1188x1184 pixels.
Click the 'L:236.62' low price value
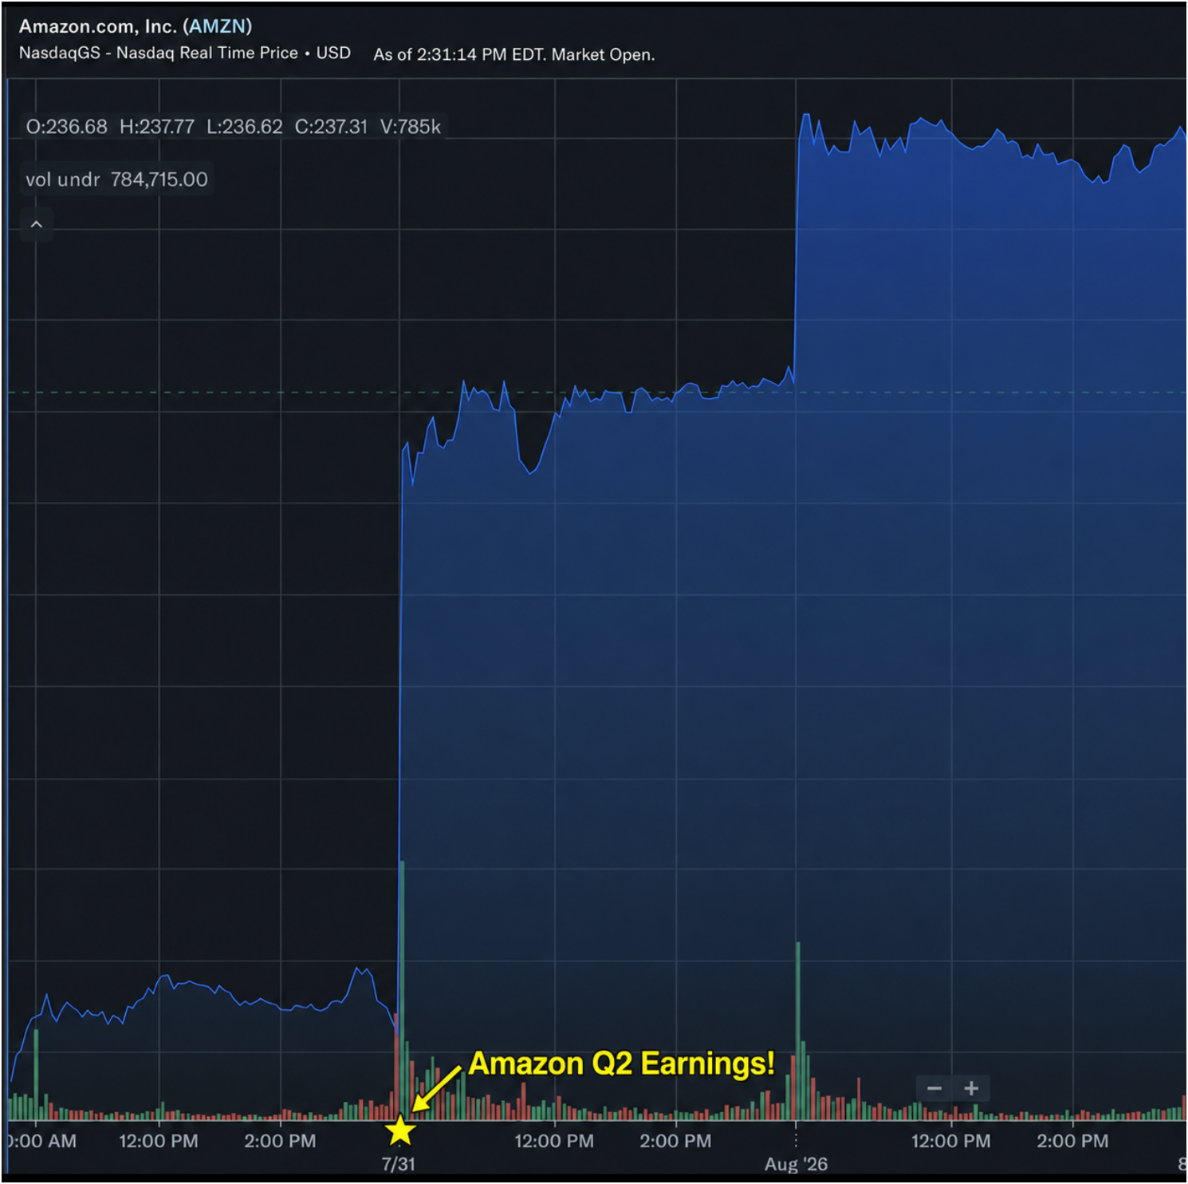click(x=245, y=127)
